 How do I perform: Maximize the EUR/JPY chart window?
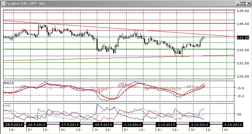(243, 3)
